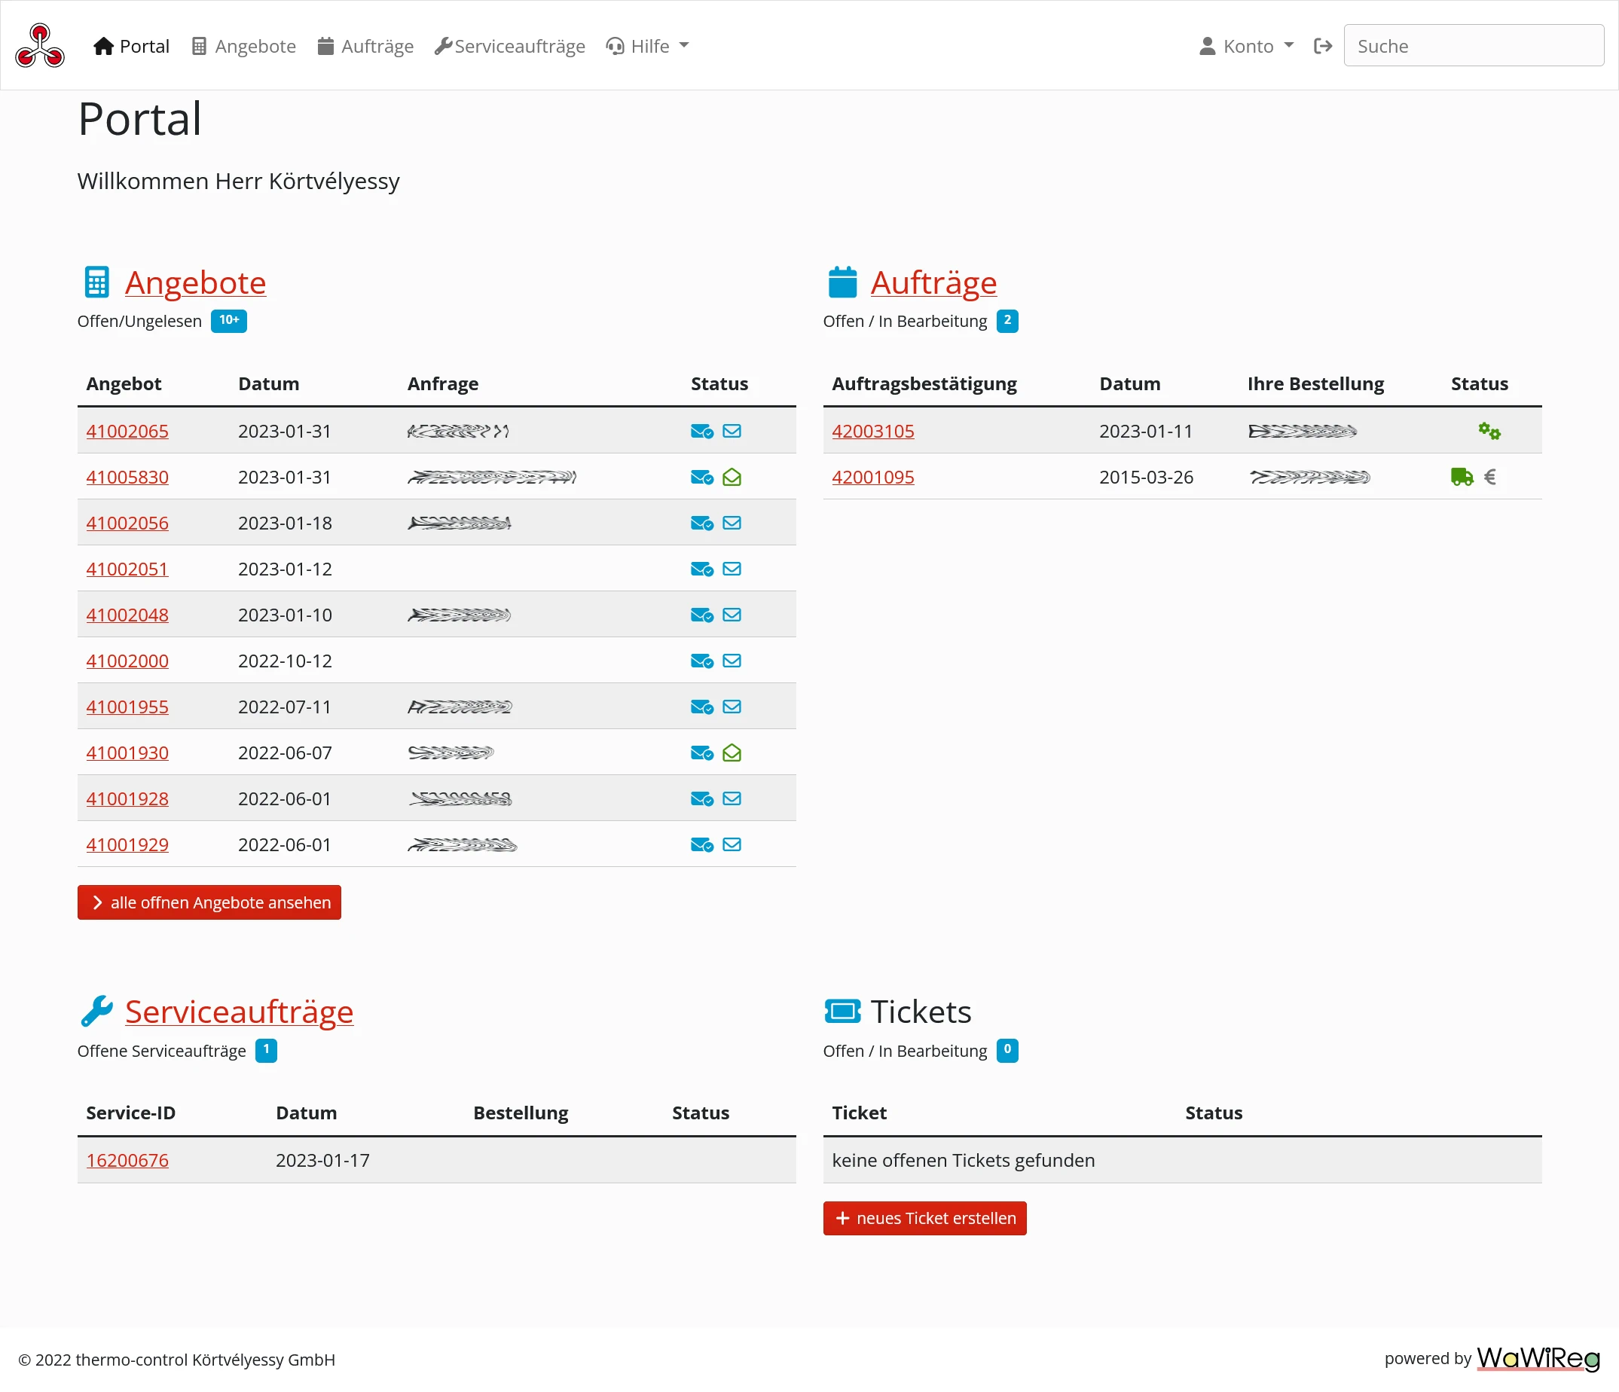1619x1392 pixels.
Task: Click the green gears status icon for order 42003105
Action: click(1489, 430)
